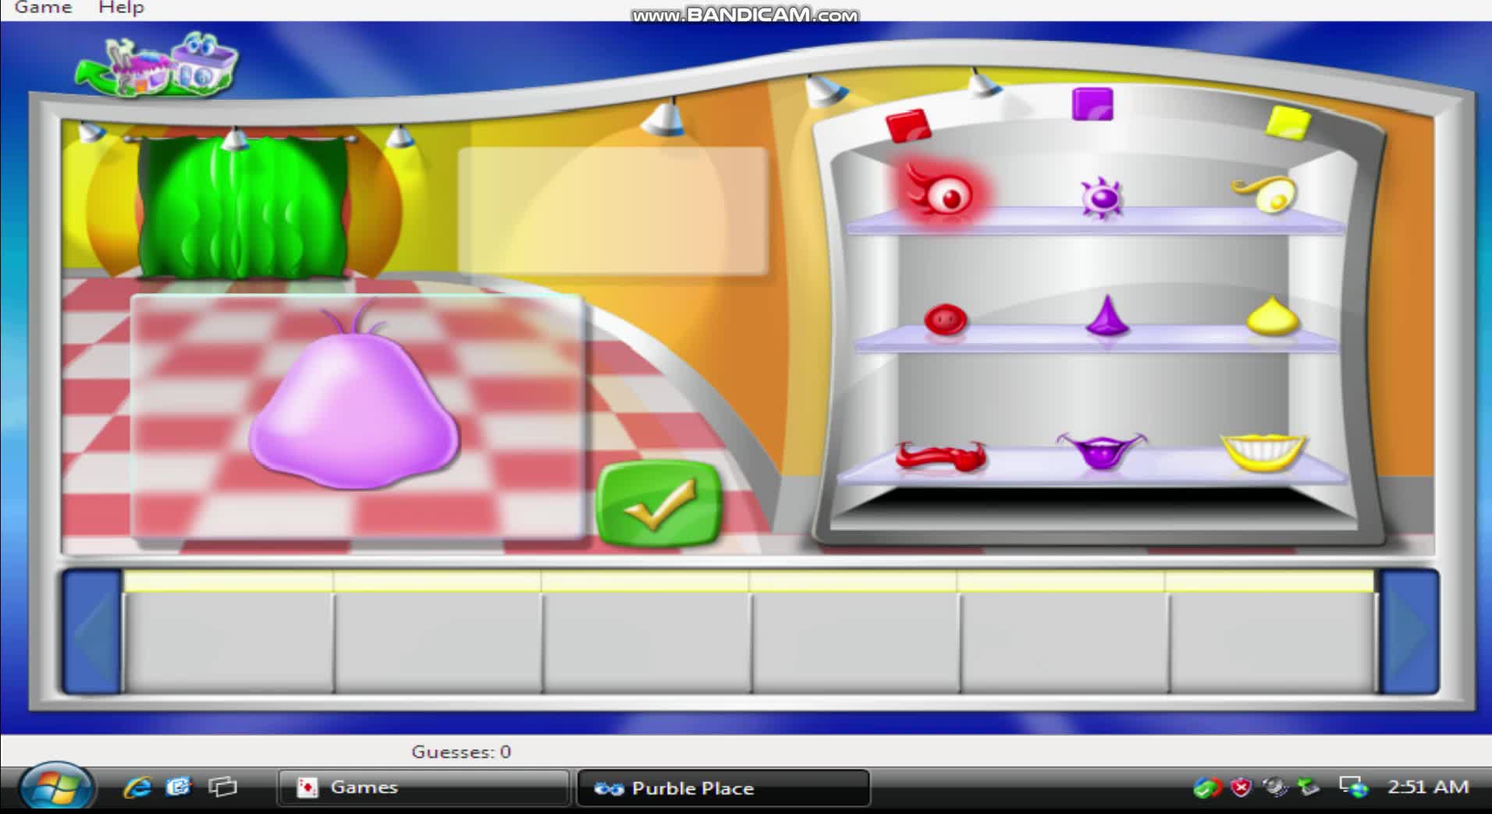The image size is (1492, 814).
Task: Pick the purple pointed nose
Action: click(1107, 316)
